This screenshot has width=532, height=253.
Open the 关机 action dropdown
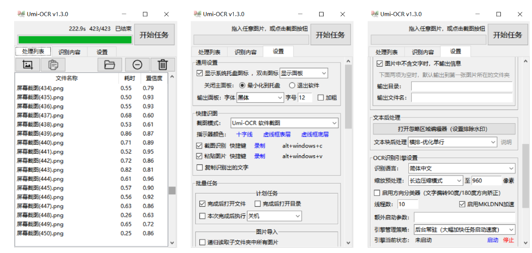point(274,216)
